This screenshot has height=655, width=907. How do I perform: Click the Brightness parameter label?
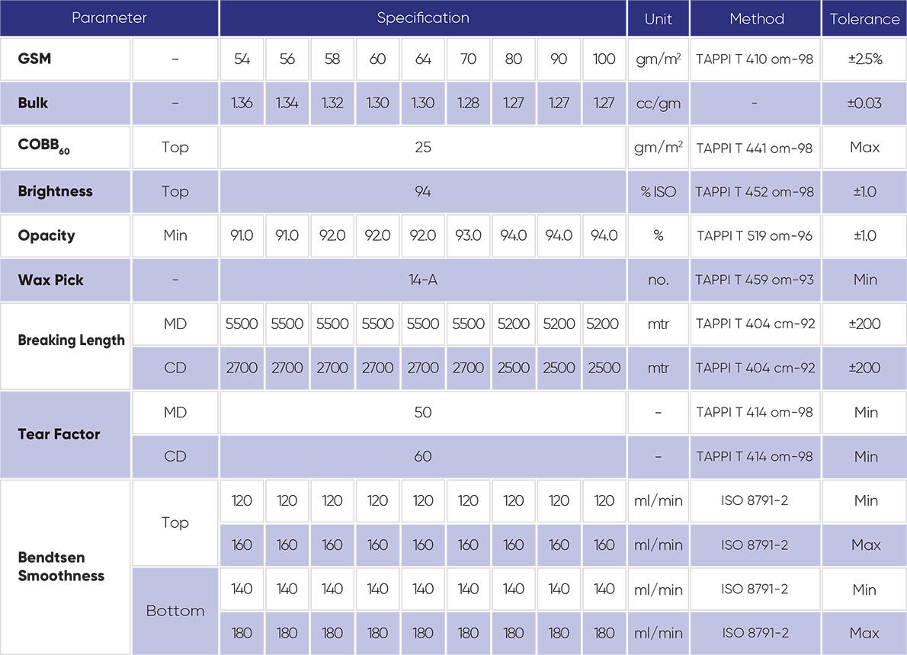pyautogui.click(x=55, y=191)
